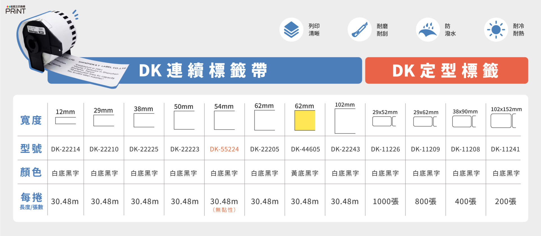Image resolution: width=541 pixels, height=236 pixels.
Task: Click model number DK-11209
Action: point(425,149)
